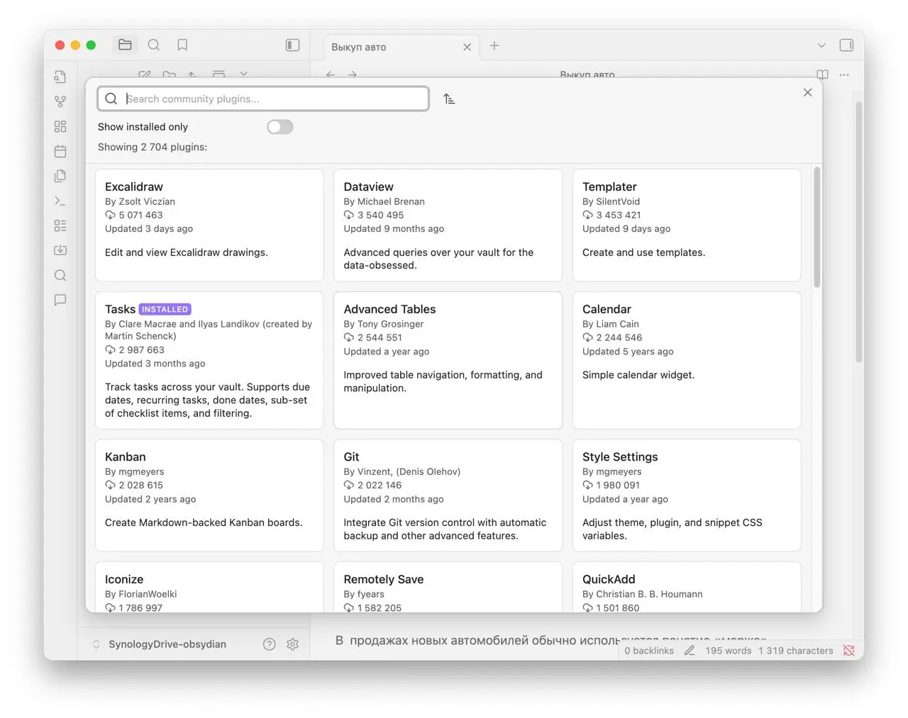908x718 pixels.
Task: Open the Style Settings plugin card
Action: [x=687, y=495]
